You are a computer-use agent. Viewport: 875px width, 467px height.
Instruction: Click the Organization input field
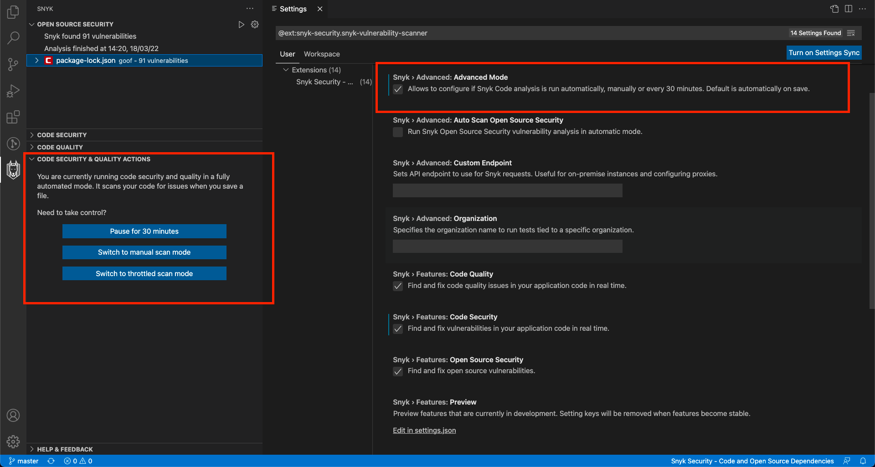[x=508, y=246]
